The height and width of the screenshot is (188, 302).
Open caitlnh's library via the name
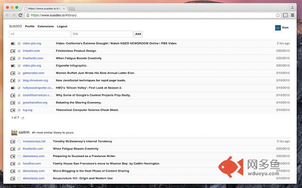click(x=24, y=133)
